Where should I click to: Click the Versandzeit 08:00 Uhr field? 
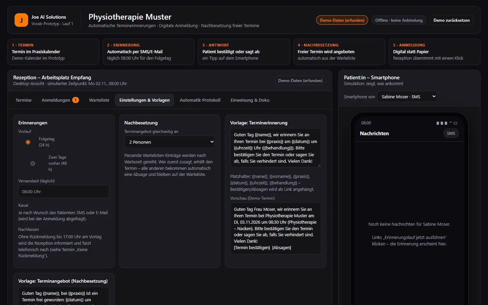click(x=64, y=191)
